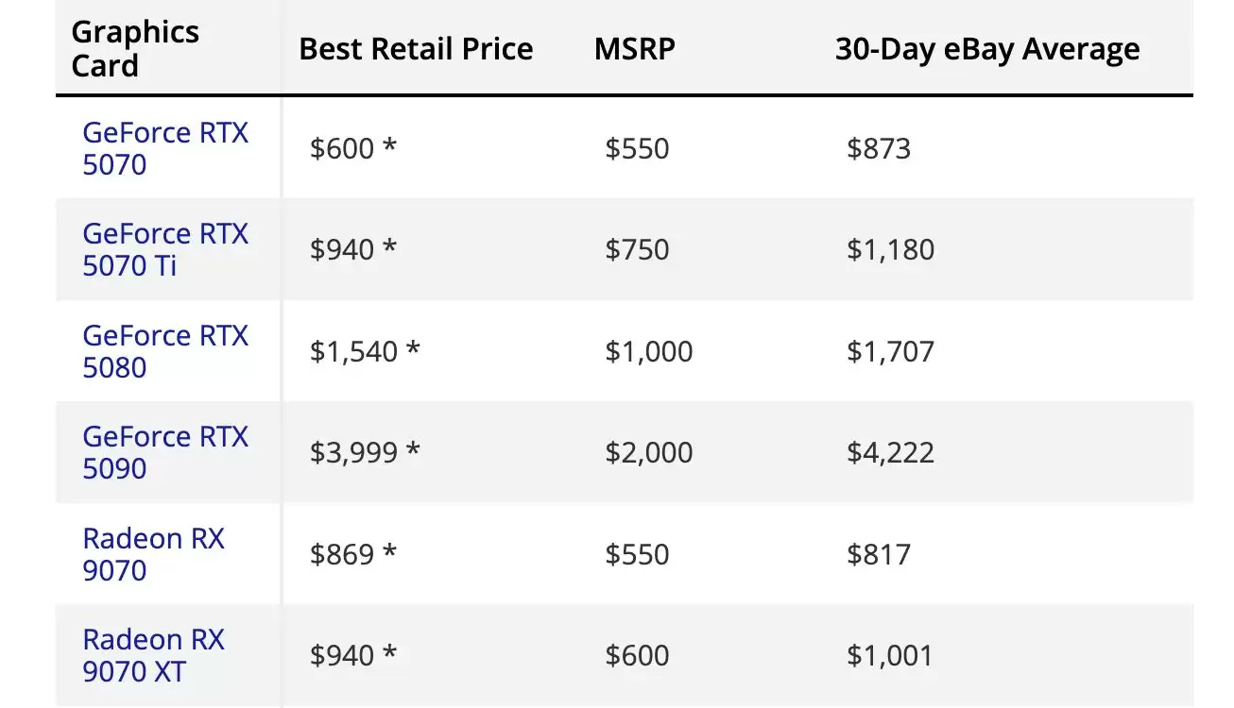The height and width of the screenshot is (708, 1234).
Task: Select the $4,222 eBay average value
Action: point(890,452)
